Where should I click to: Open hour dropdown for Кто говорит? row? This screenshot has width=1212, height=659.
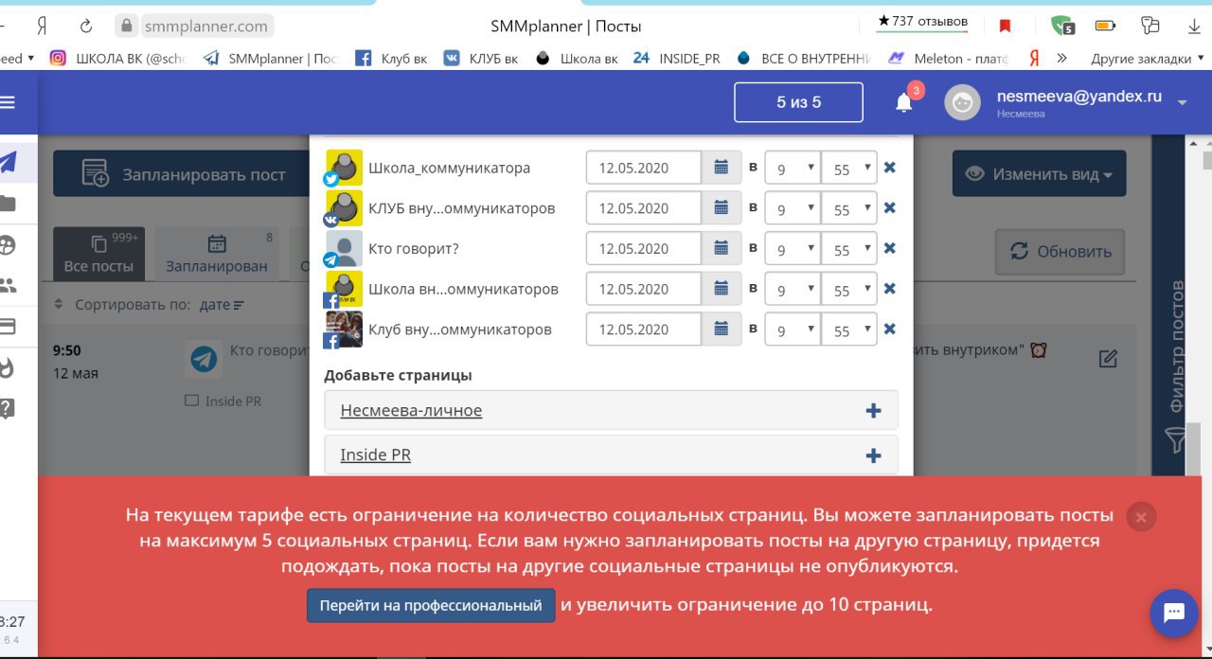click(793, 249)
